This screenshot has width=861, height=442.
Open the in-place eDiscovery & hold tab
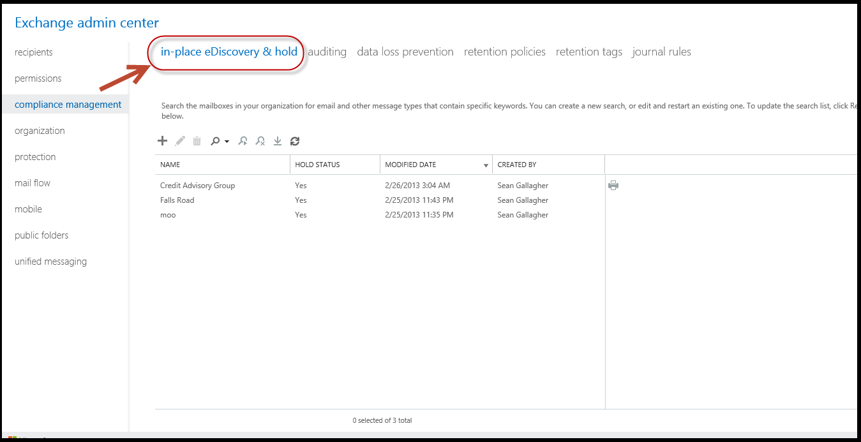pos(229,52)
